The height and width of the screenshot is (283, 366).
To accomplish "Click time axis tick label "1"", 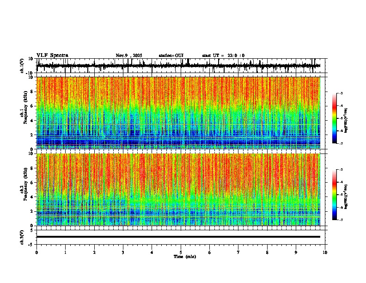I will point(66,252).
